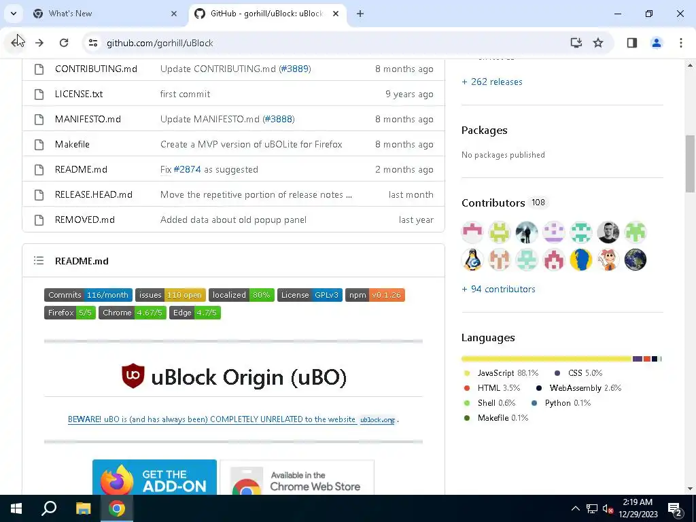Open Chrome three-dot menu
This screenshot has width=696, height=522.
coord(681,43)
